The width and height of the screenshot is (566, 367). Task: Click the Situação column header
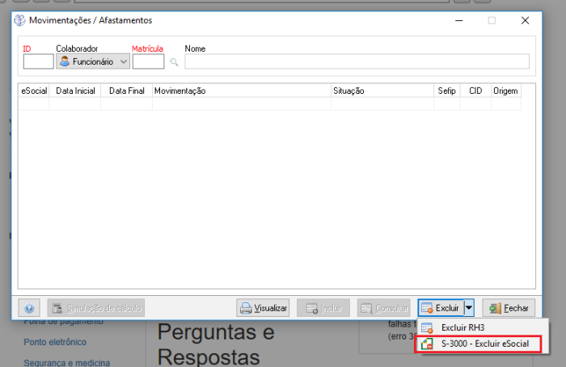pyautogui.click(x=381, y=91)
